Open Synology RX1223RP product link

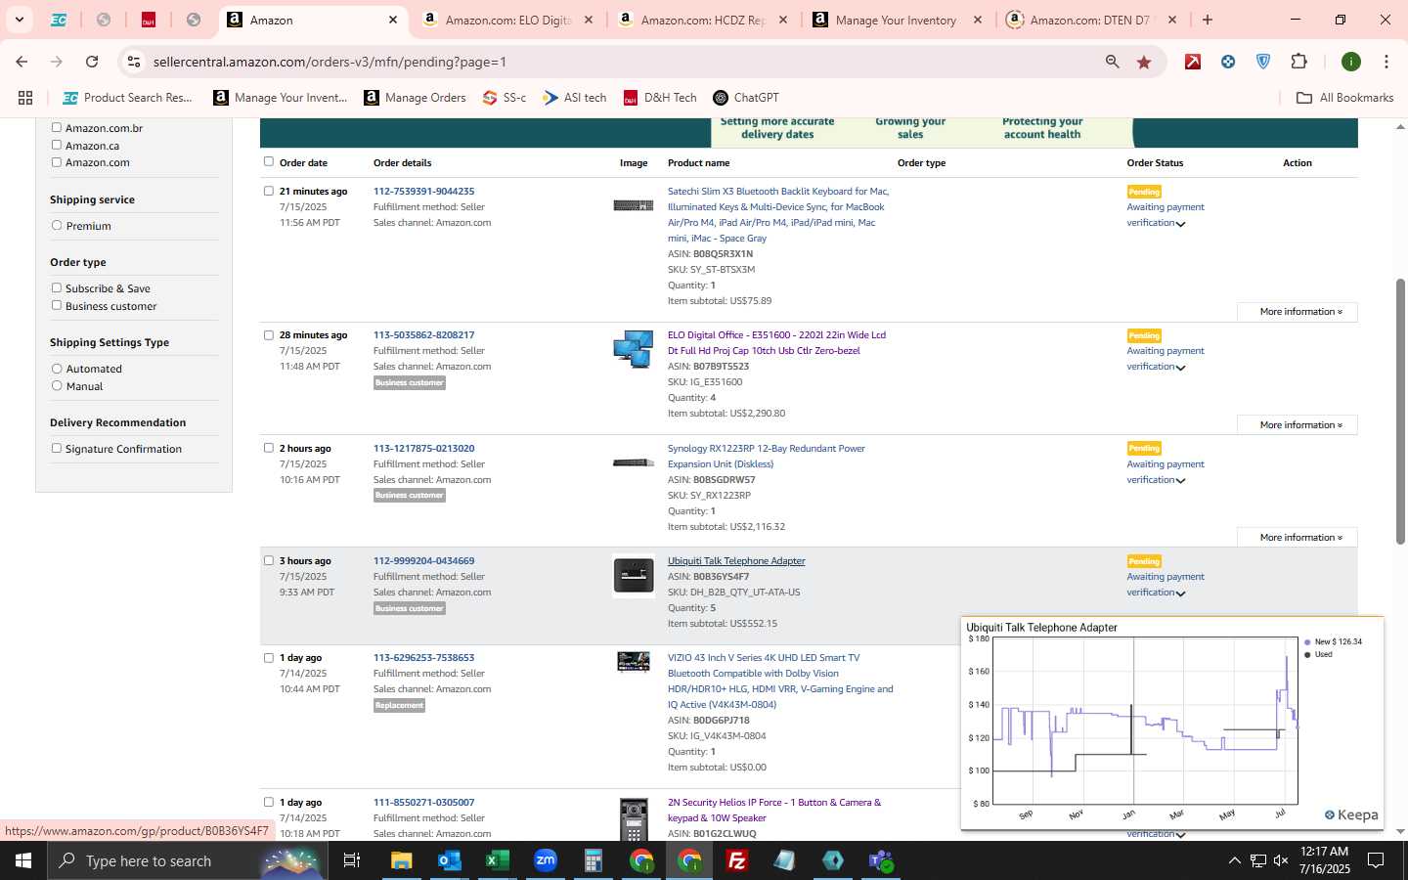pyautogui.click(x=766, y=456)
